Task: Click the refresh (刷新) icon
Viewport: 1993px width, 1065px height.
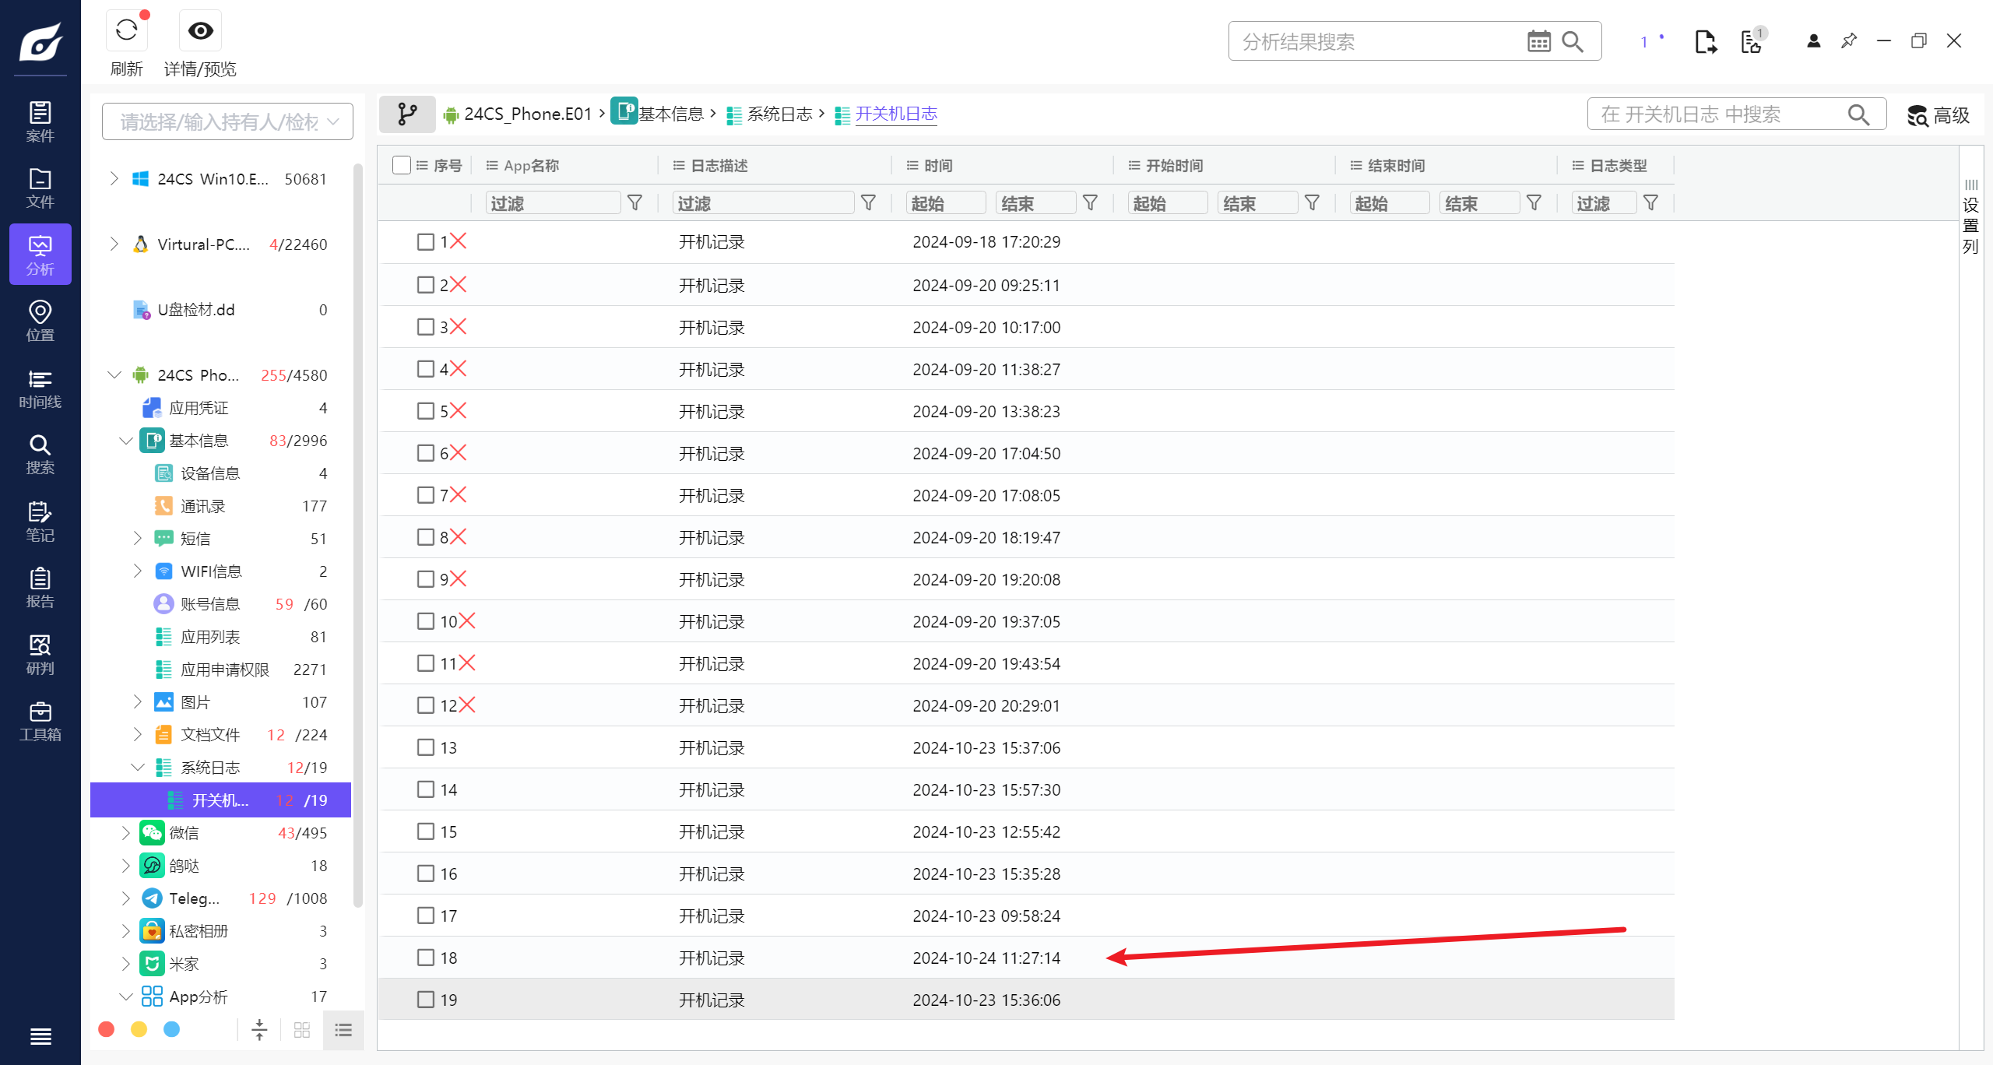Action: [126, 31]
